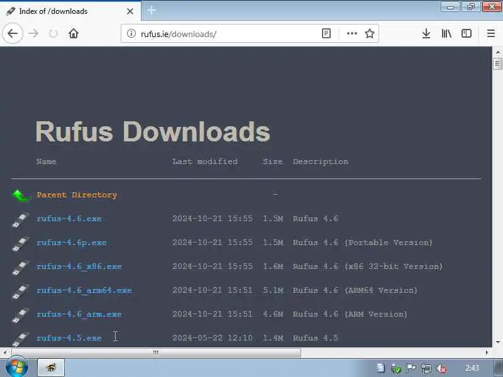Click the text 'Rufus 4.6 (x86 32-bit Version)'
This screenshot has width=503, height=377.
tap(368, 266)
